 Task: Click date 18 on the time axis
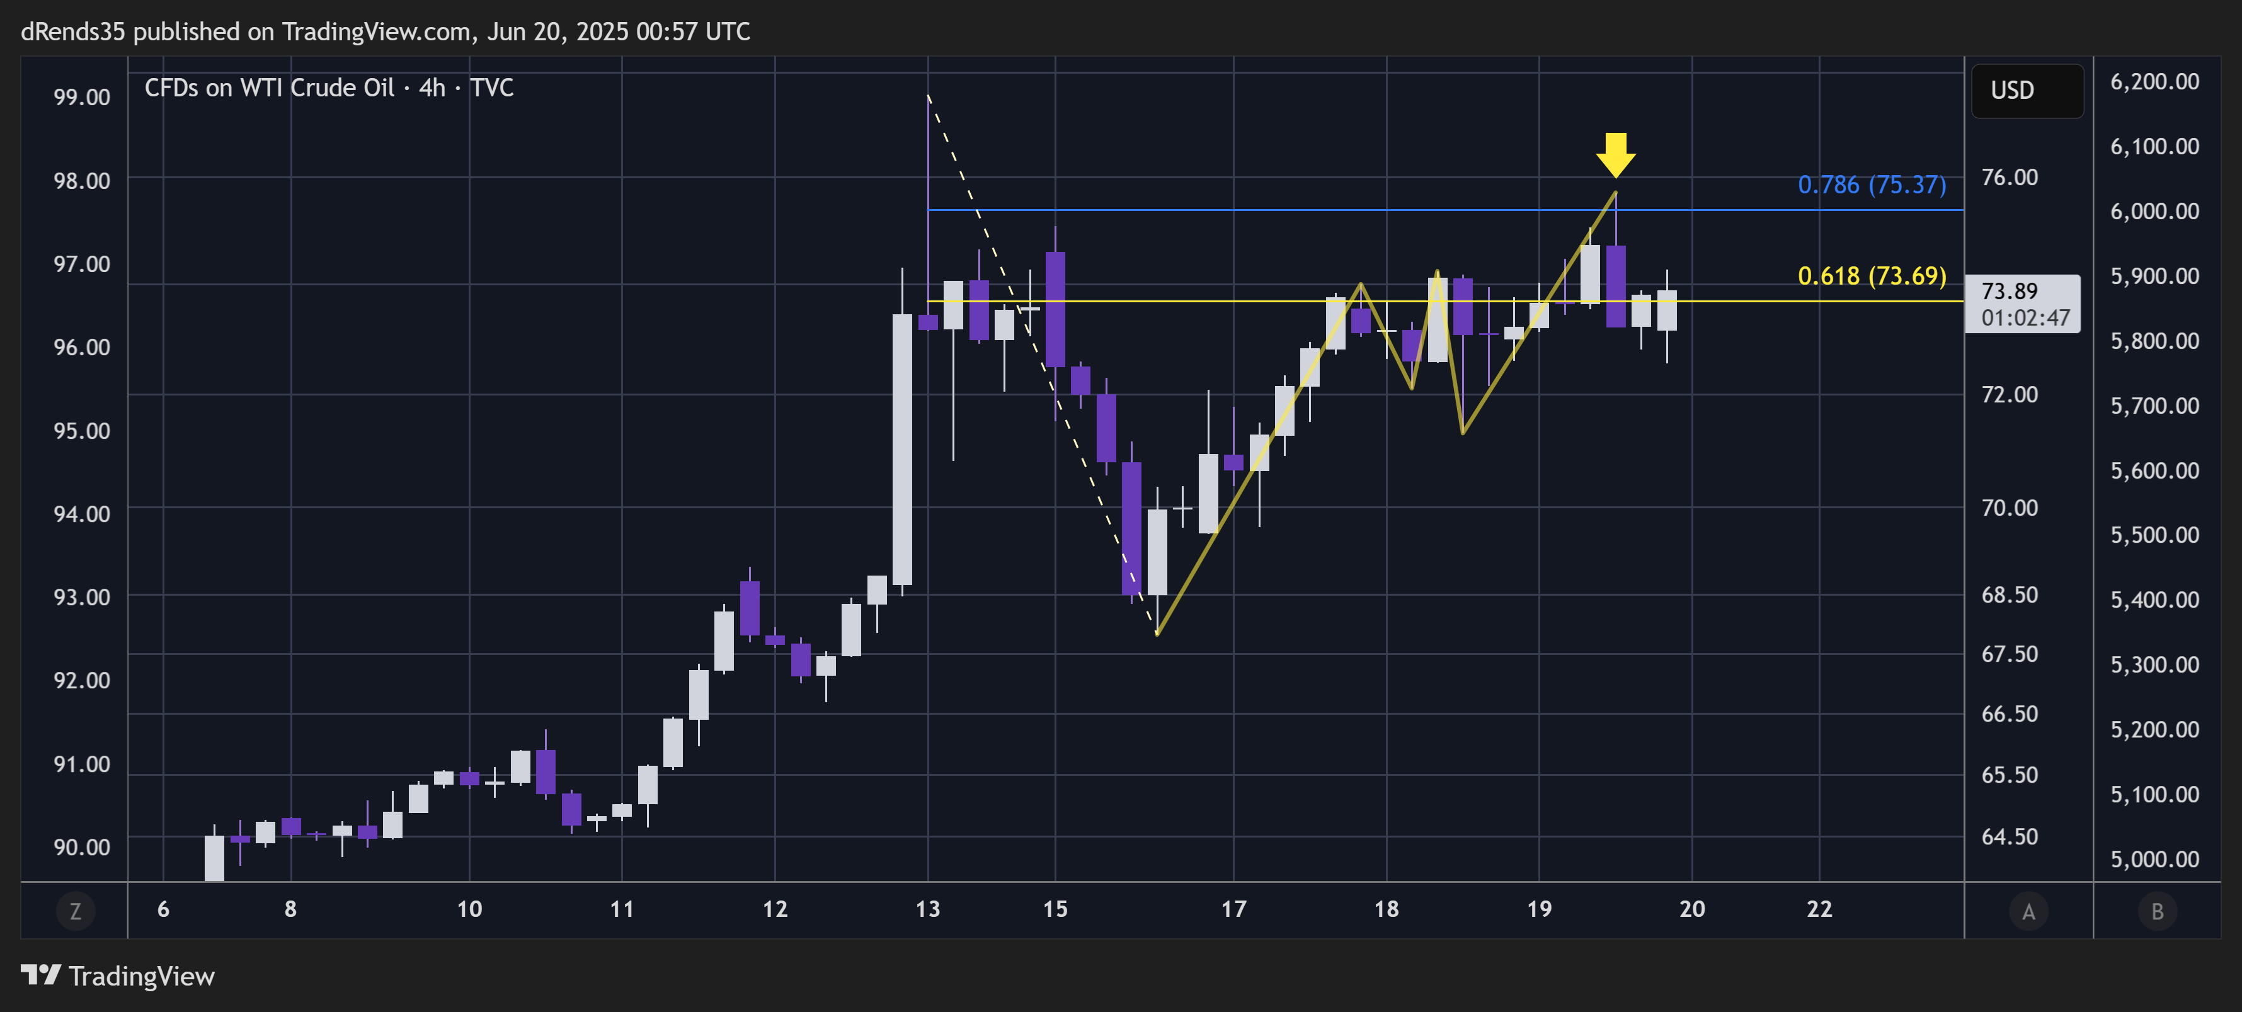(1387, 909)
